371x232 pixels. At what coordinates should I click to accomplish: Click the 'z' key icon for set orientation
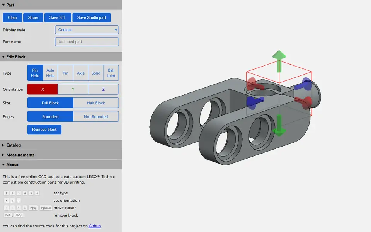pos(19,200)
